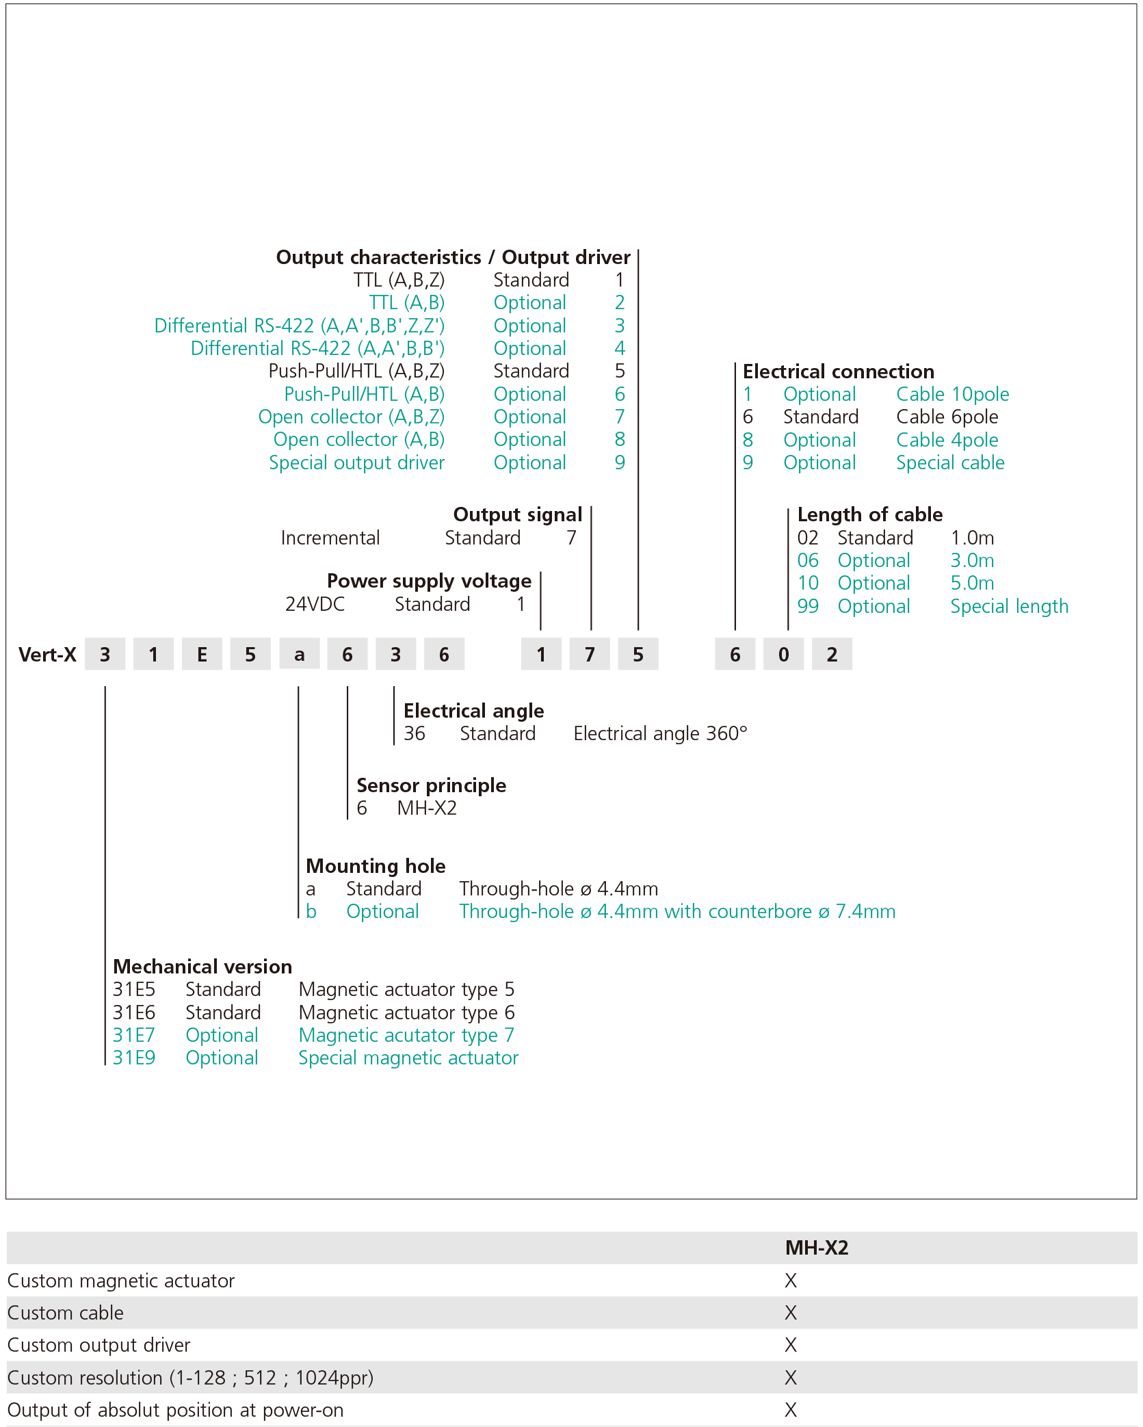Click 'Special magnetic actuator' text
Viewport: 1143px width, 1427px height.
pos(408,1058)
